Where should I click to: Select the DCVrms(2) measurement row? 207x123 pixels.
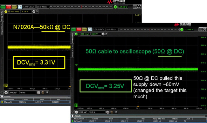139,121
